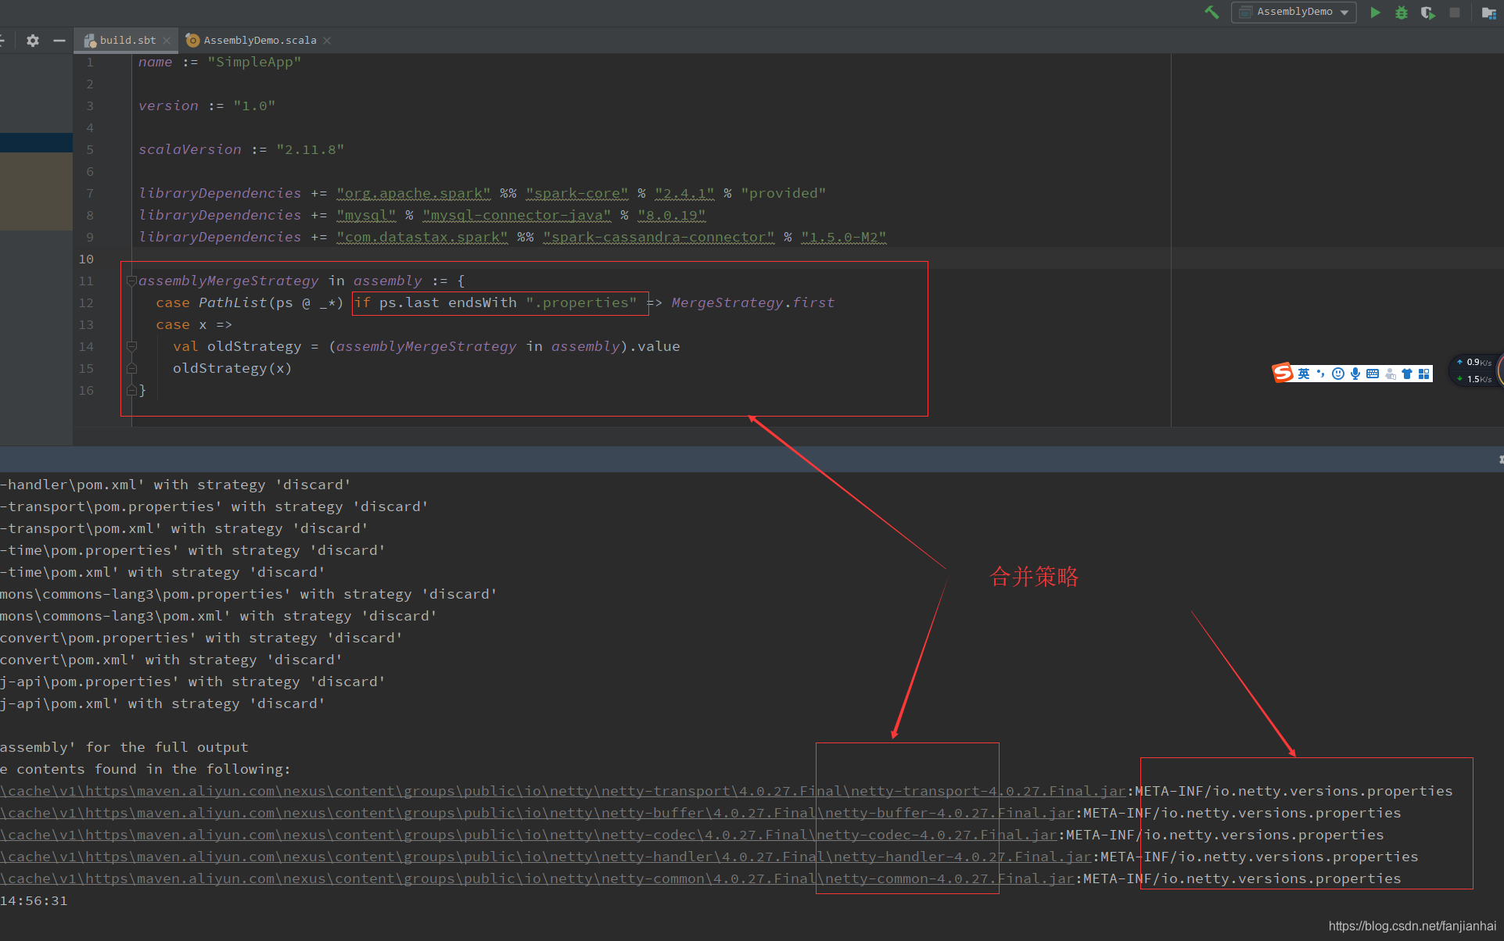The image size is (1504, 941).
Task: Click the "1.5.0-M2" version string
Action: point(844,237)
